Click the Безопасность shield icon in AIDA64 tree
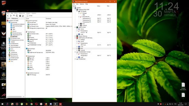The image size is (189, 106). [x=9, y=56]
